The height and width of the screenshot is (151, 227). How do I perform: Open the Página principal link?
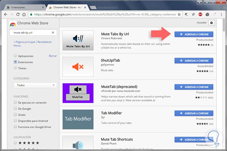25,42
